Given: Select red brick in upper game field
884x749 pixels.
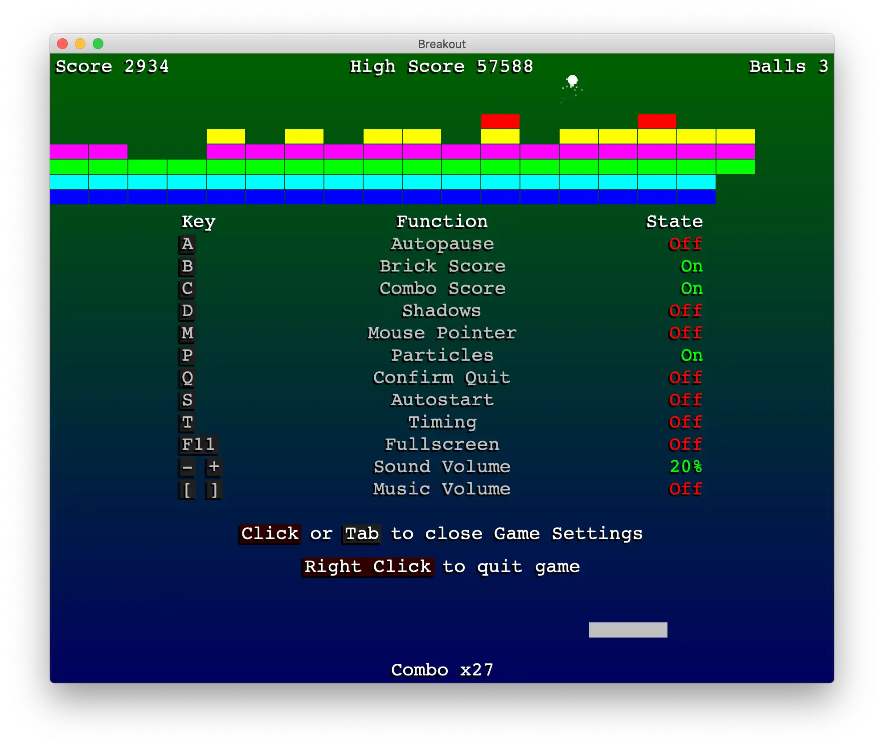Looking at the screenshot, I should [x=499, y=119].
